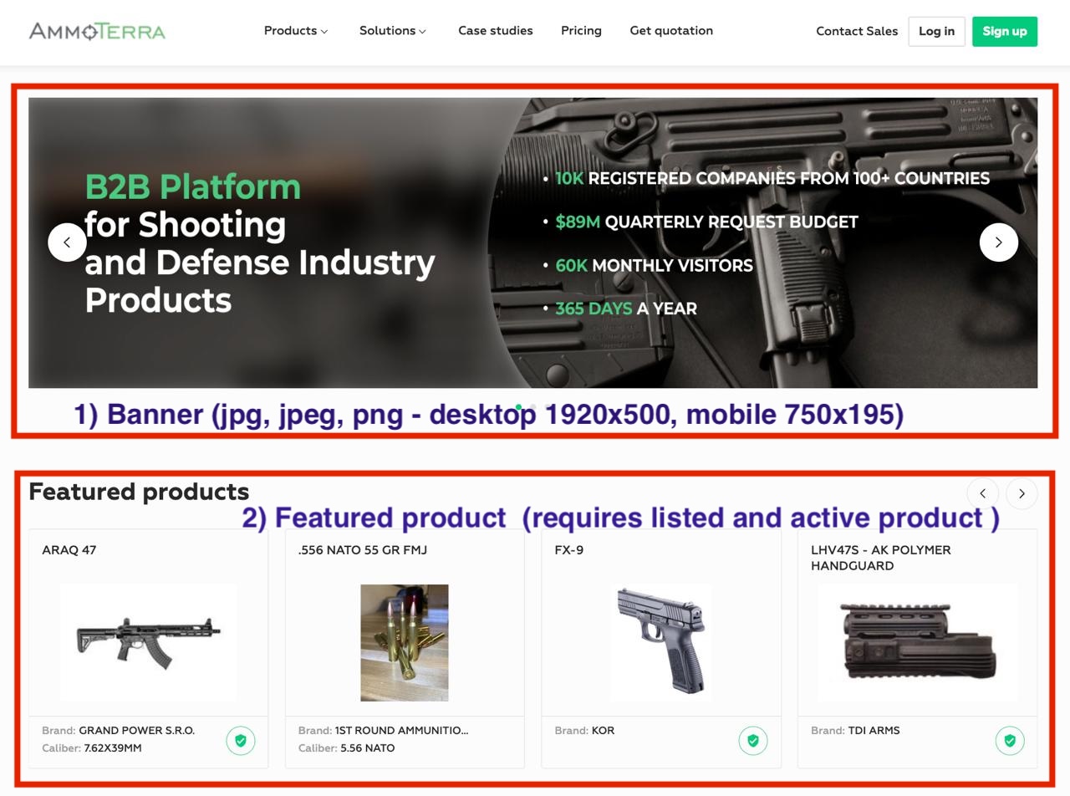Viewport: 1070px width, 796px height.
Task: Open the LHV47S - AK Polymer Handguard title
Action: coord(881,558)
